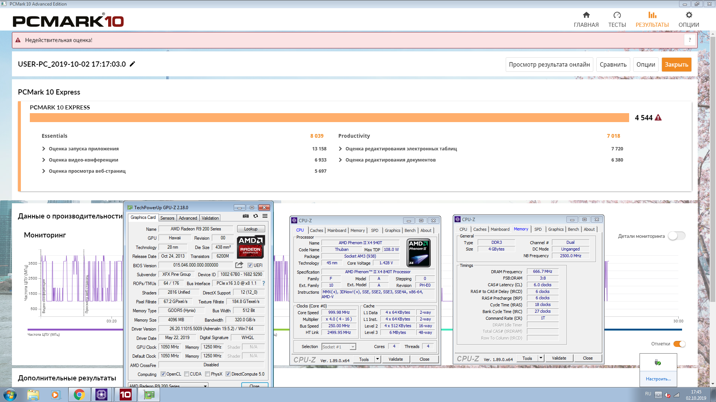
Task: Open the ТЕСТЫ gauge icon
Action: [617, 15]
